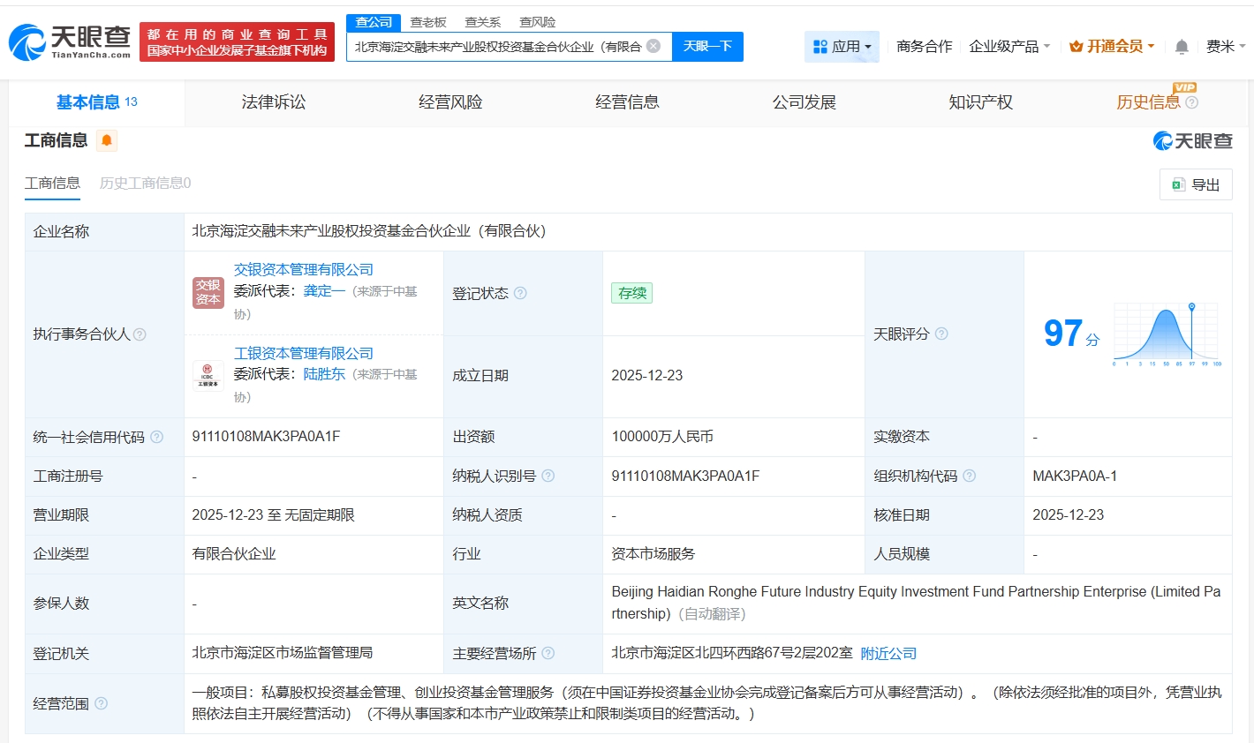
Task: Click help icon next to 天眼评分
Action: click(x=941, y=334)
